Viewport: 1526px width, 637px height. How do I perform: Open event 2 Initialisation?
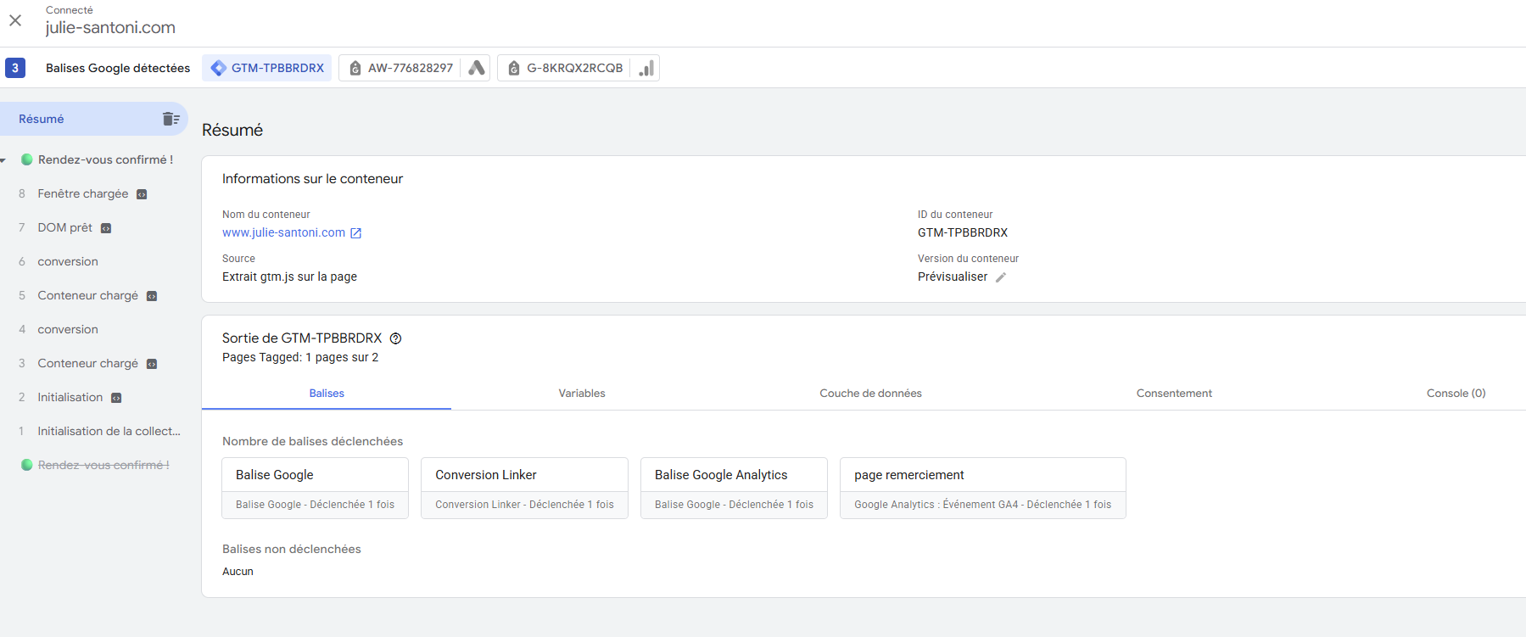[70, 397]
